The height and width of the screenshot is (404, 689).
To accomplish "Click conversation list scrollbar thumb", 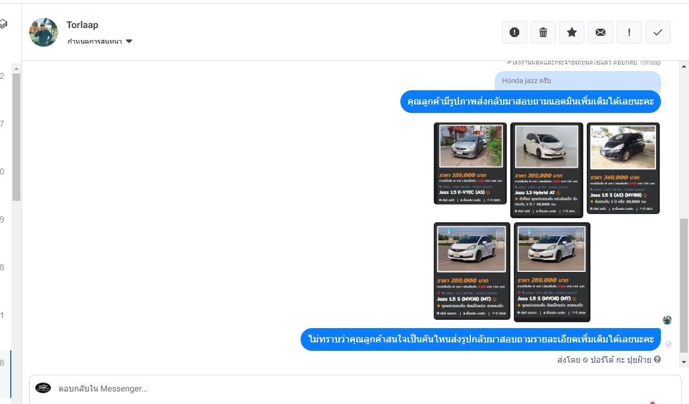I will click(16, 137).
